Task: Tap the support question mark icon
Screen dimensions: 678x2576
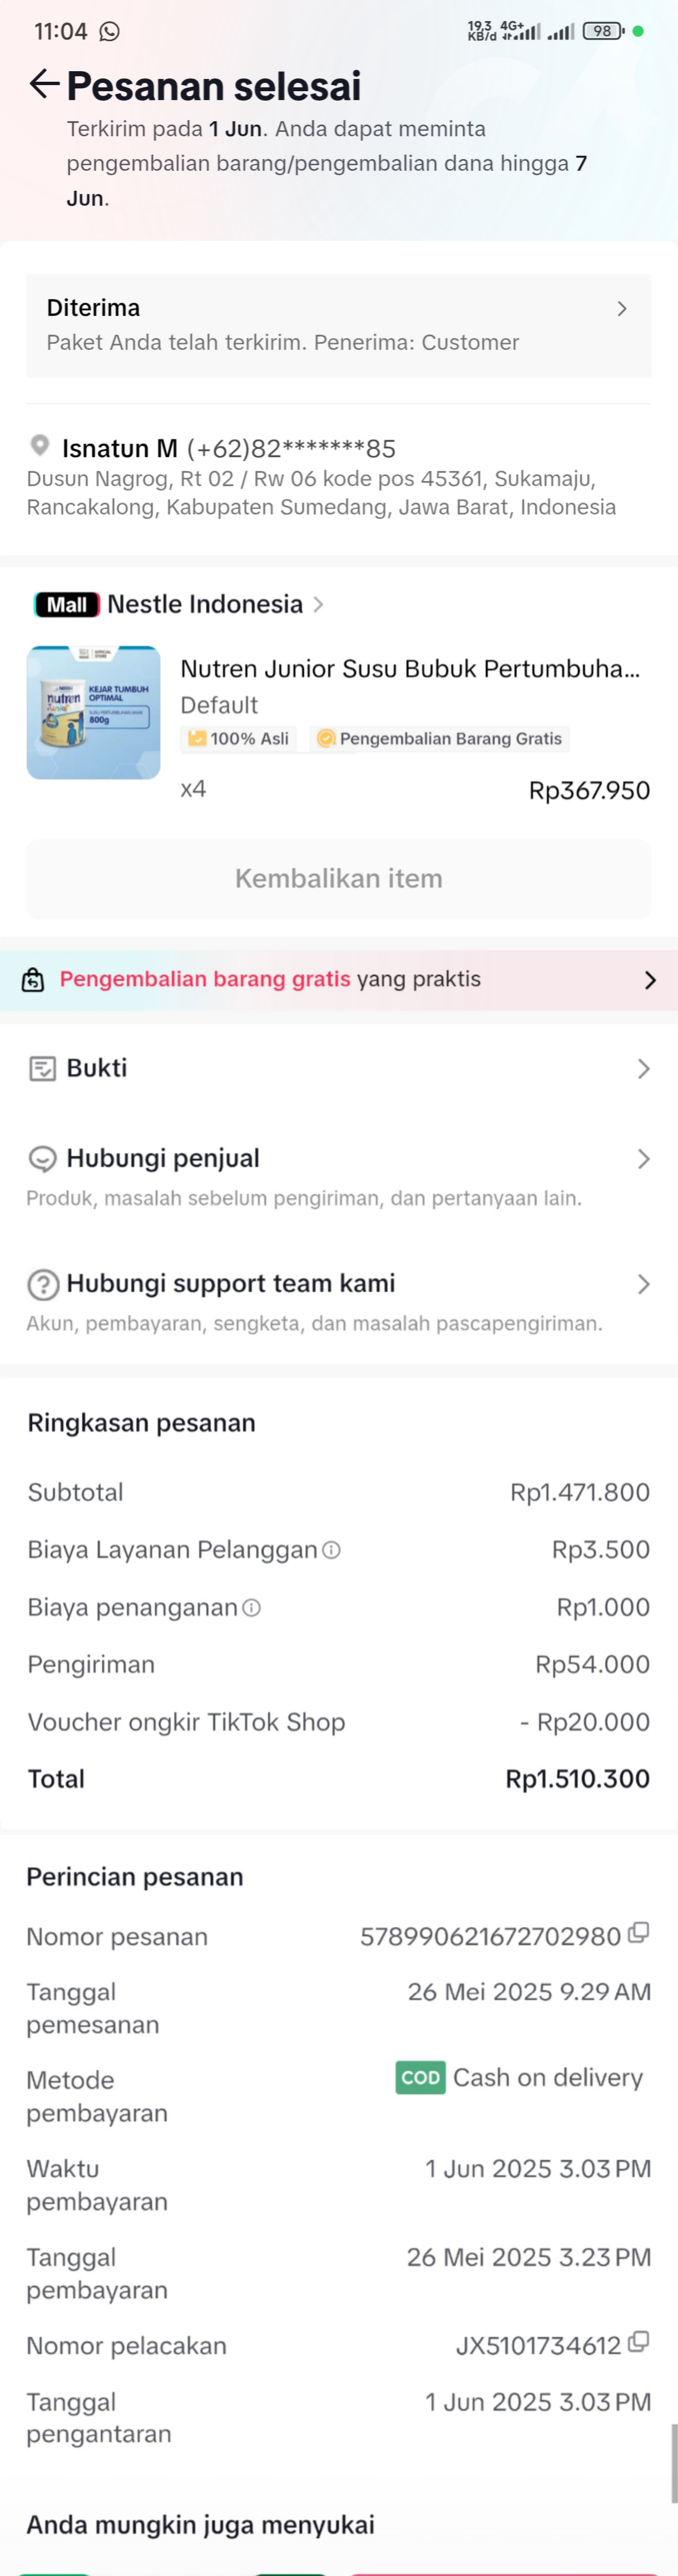Action: tap(42, 1283)
